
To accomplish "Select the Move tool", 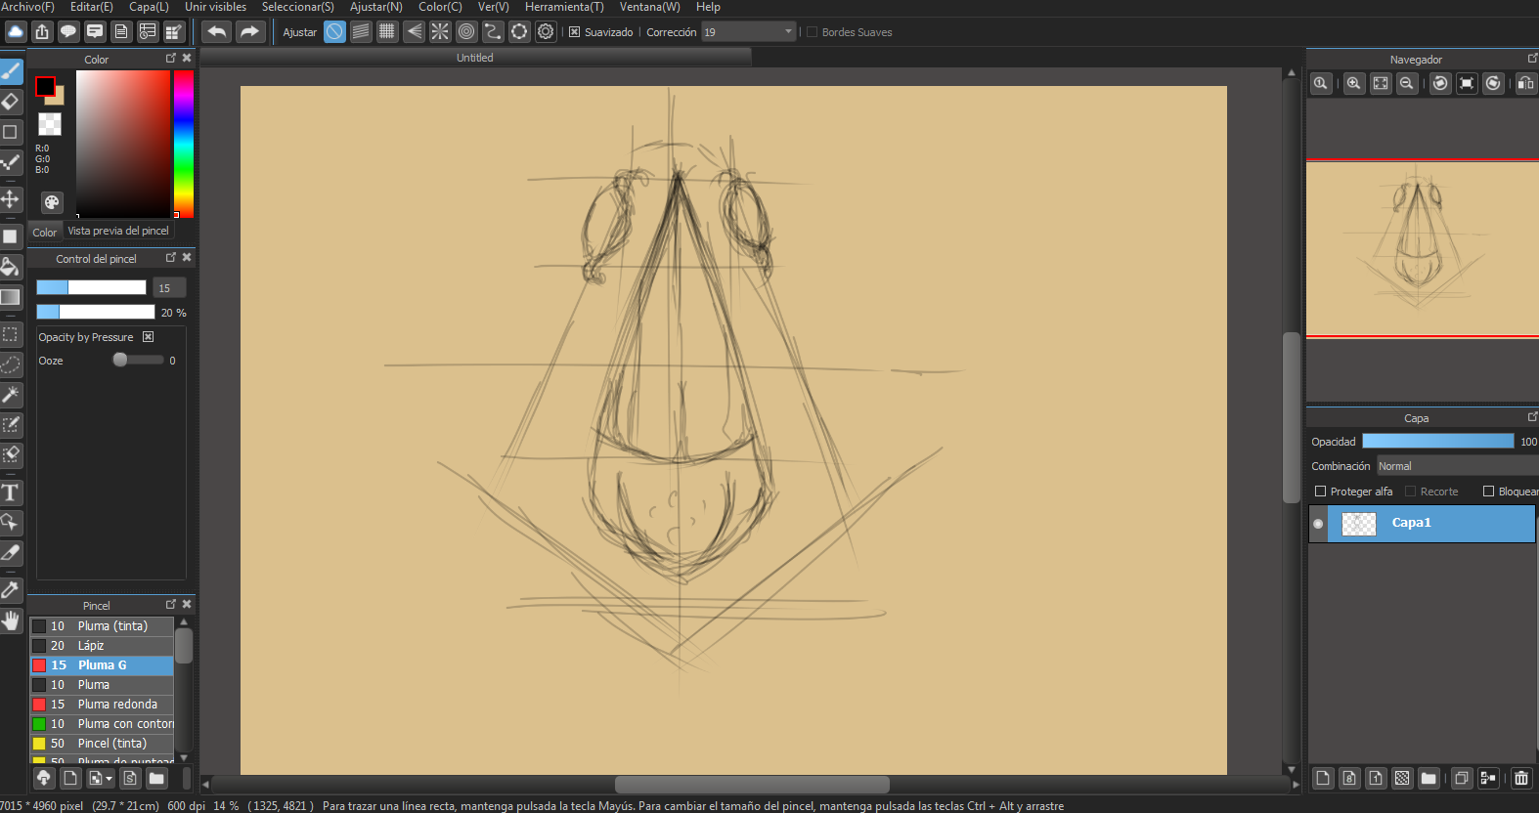I will tap(11, 199).
